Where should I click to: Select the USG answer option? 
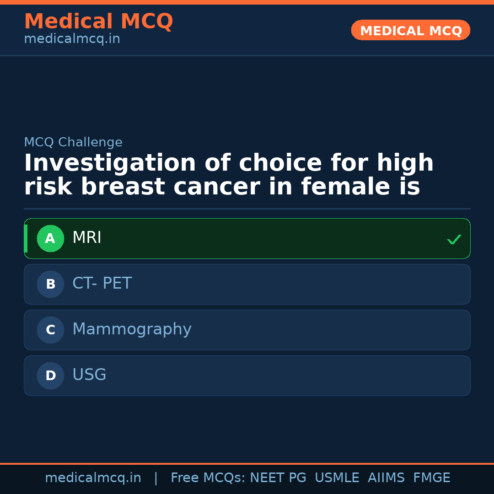[x=247, y=376]
